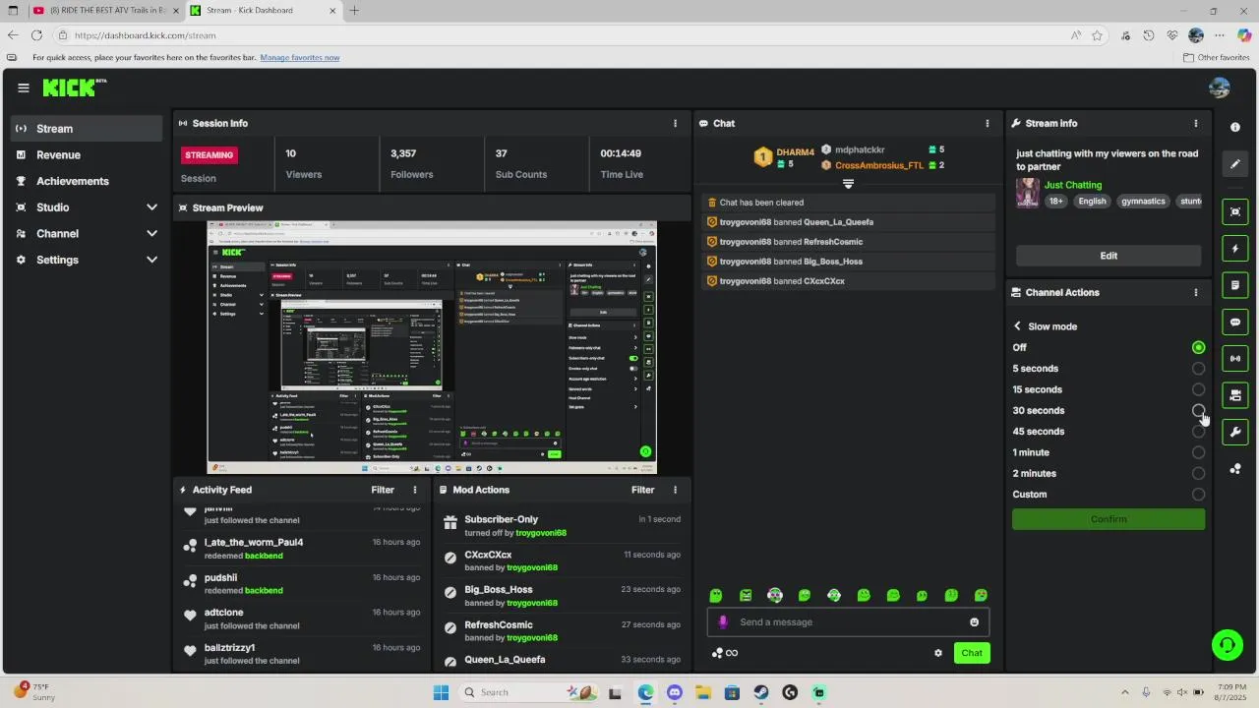The height and width of the screenshot is (708, 1259).
Task: Open the Windows Start menu
Action: (441, 692)
